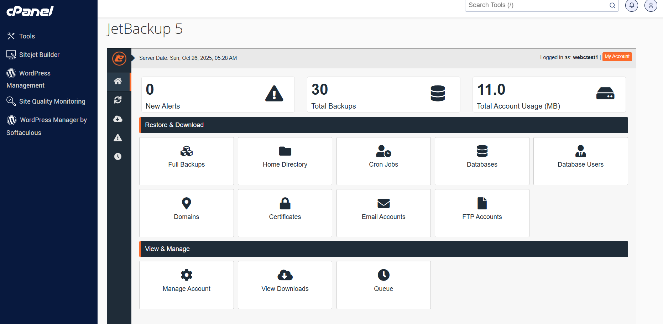This screenshot has width=663, height=324.
Task: Open the Full Backups label
Action: pos(187,164)
